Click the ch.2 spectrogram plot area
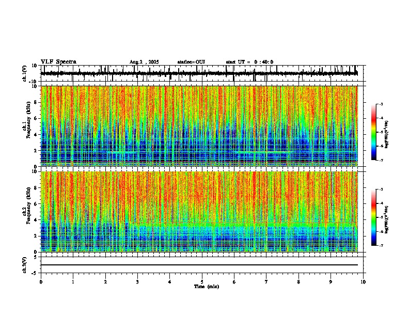The width and height of the screenshot is (409, 316). (199, 212)
